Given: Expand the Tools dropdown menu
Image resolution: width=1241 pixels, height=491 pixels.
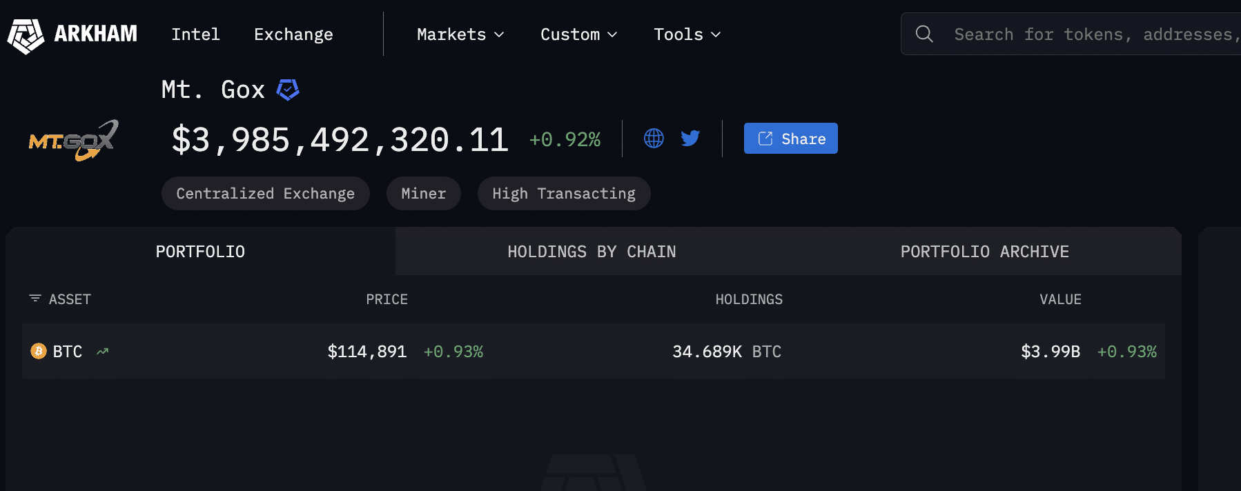Looking at the screenshot, I should pyautogui.click(x=687, y=34).
